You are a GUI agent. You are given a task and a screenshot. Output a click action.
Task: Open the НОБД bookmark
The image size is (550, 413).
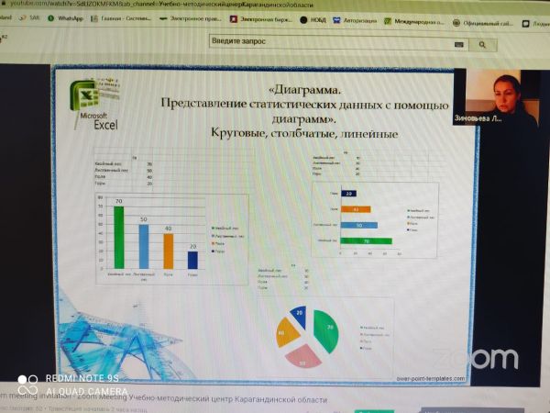312,18
